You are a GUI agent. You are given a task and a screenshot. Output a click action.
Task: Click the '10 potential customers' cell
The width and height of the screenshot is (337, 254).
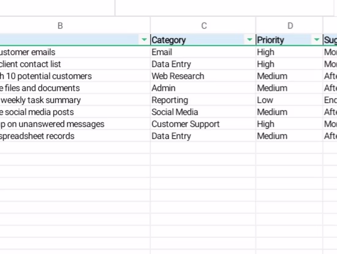(75, 76)
